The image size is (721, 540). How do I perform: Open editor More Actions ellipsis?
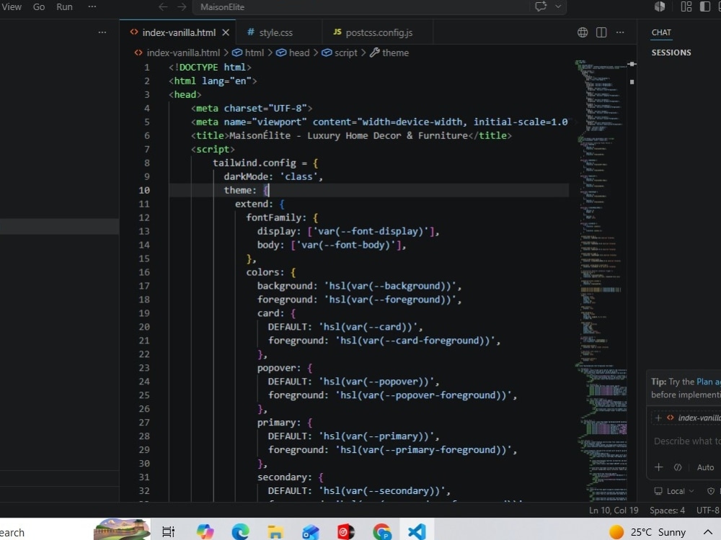click(620, 32)
